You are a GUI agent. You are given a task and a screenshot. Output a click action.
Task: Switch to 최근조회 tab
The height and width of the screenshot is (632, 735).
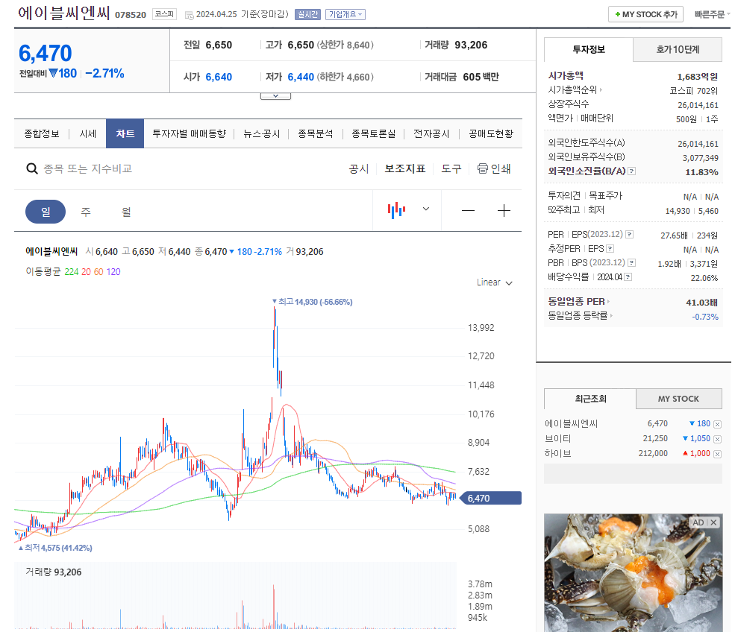pos(590,399)
